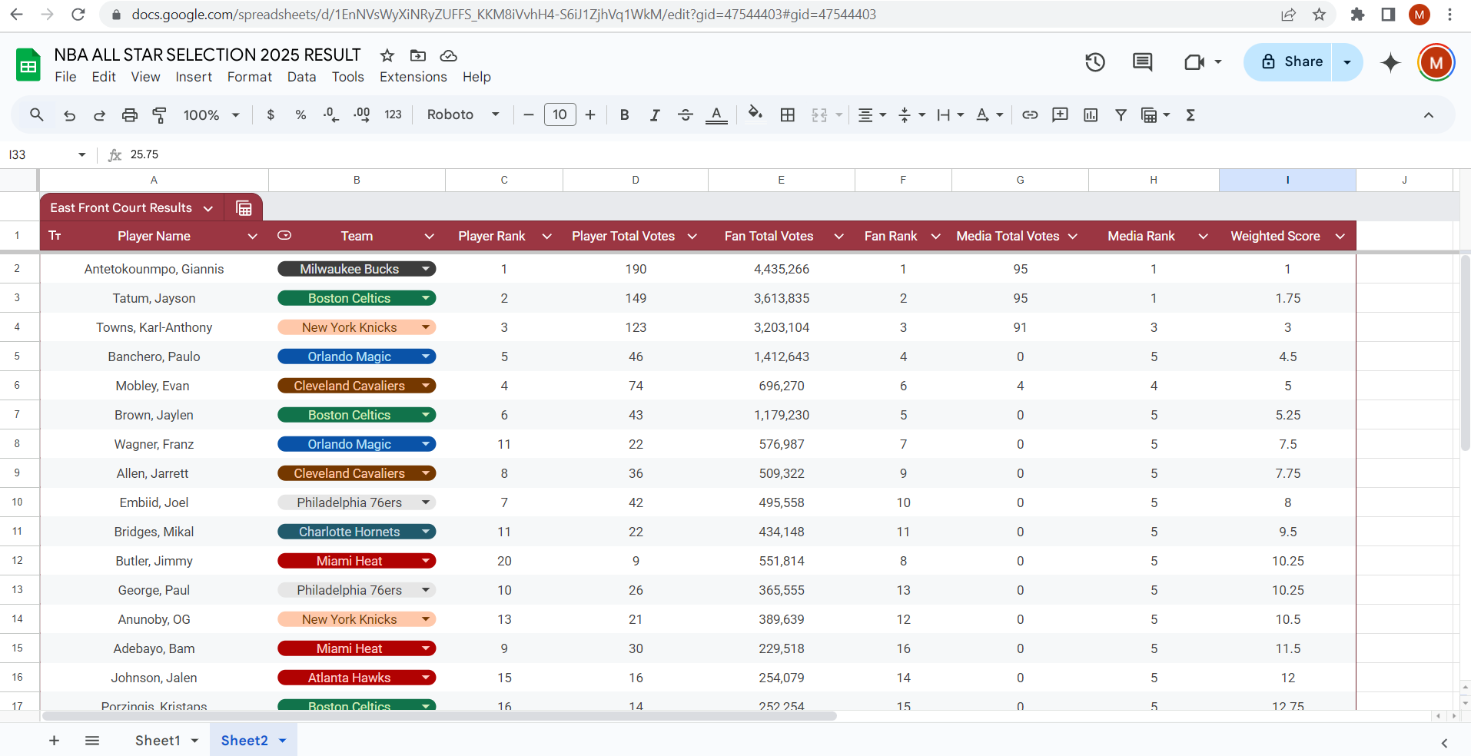The height and width of the screenshot is (756, 1471).
Task: Open the Weighted Score column dropdown
Action: tap(1340, 237)
